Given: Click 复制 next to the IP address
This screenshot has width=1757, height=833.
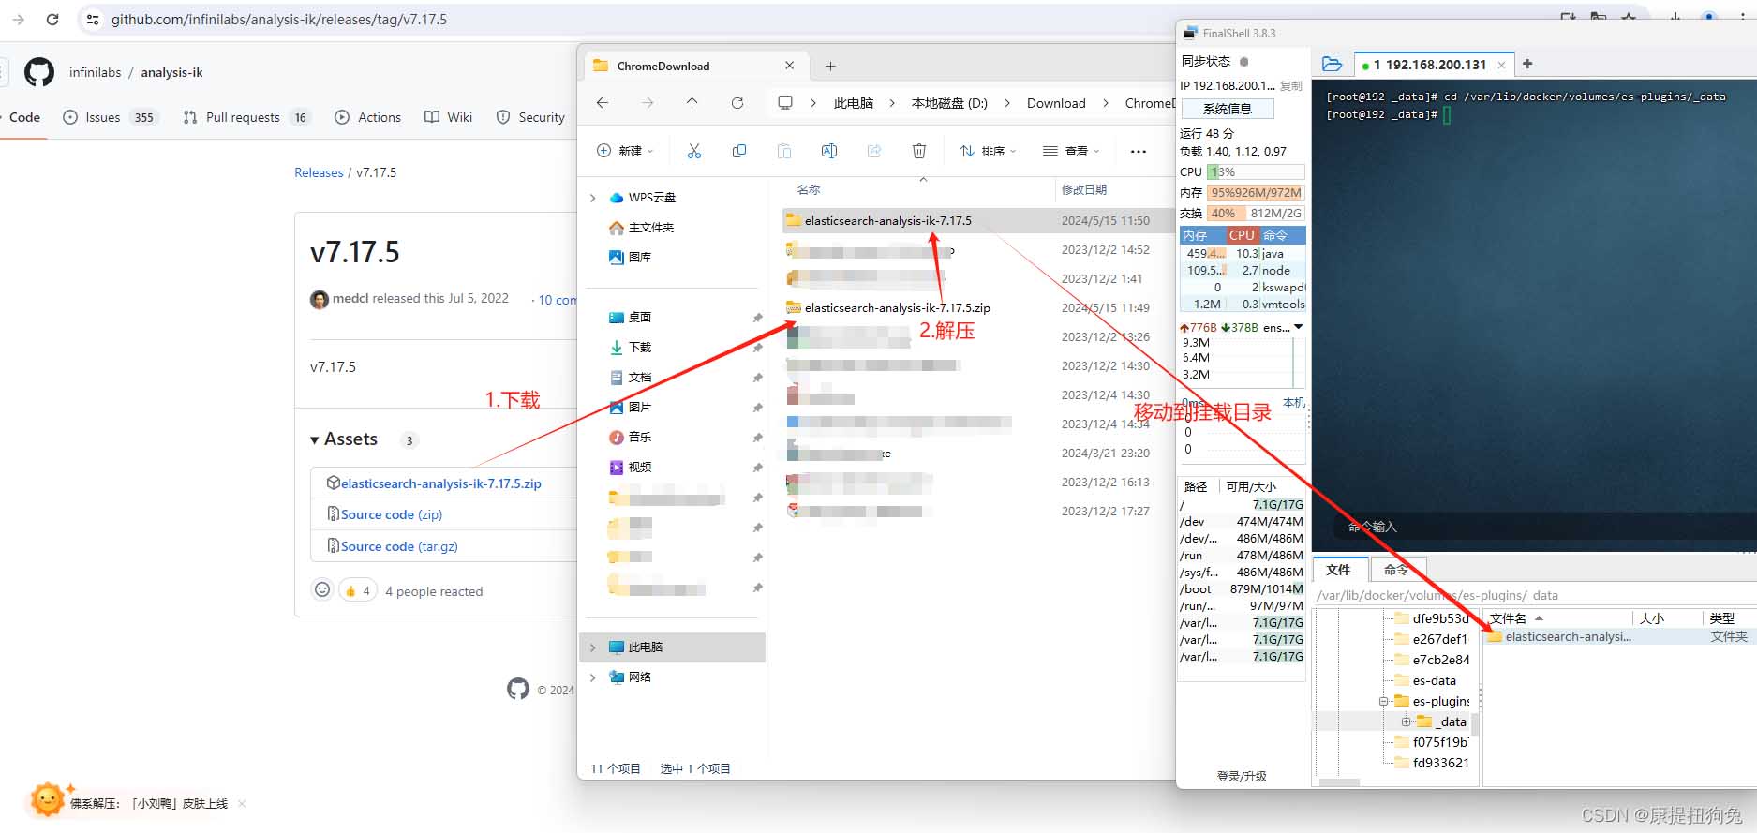Looking at the screenshot, I should tap(1291, 85).
